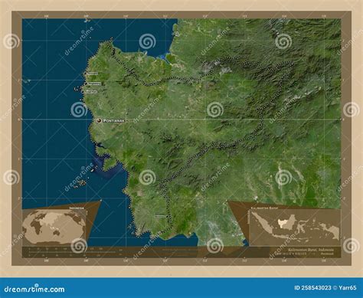Click the copyright symbol before Yarr65
Viewport: 363px width, 298px height.
click(x=335, y=288)
